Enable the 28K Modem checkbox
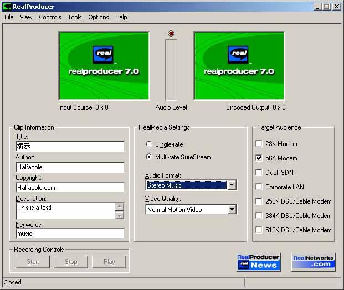Image resolution: width=344 pixels, height=290 pixels. [x=259, y=144]
